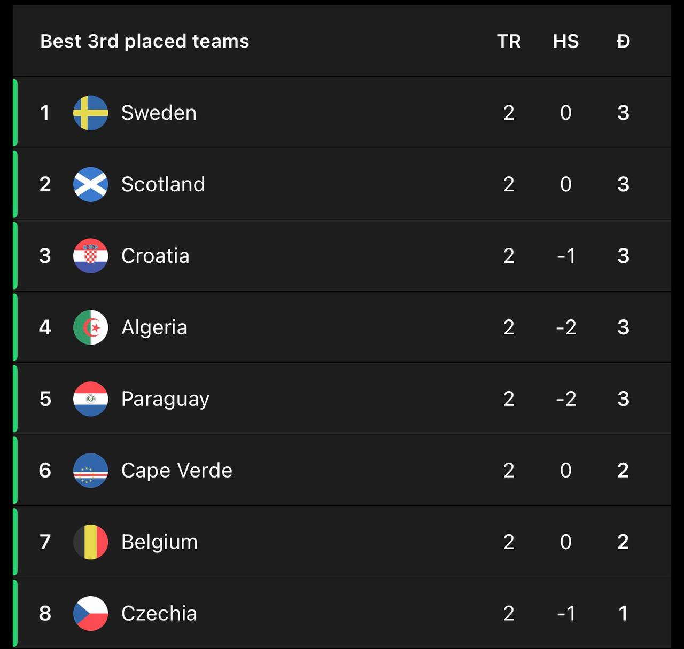Click the TR column header
The height and width of the screenshot is (649, 684).
click(509, 41)
